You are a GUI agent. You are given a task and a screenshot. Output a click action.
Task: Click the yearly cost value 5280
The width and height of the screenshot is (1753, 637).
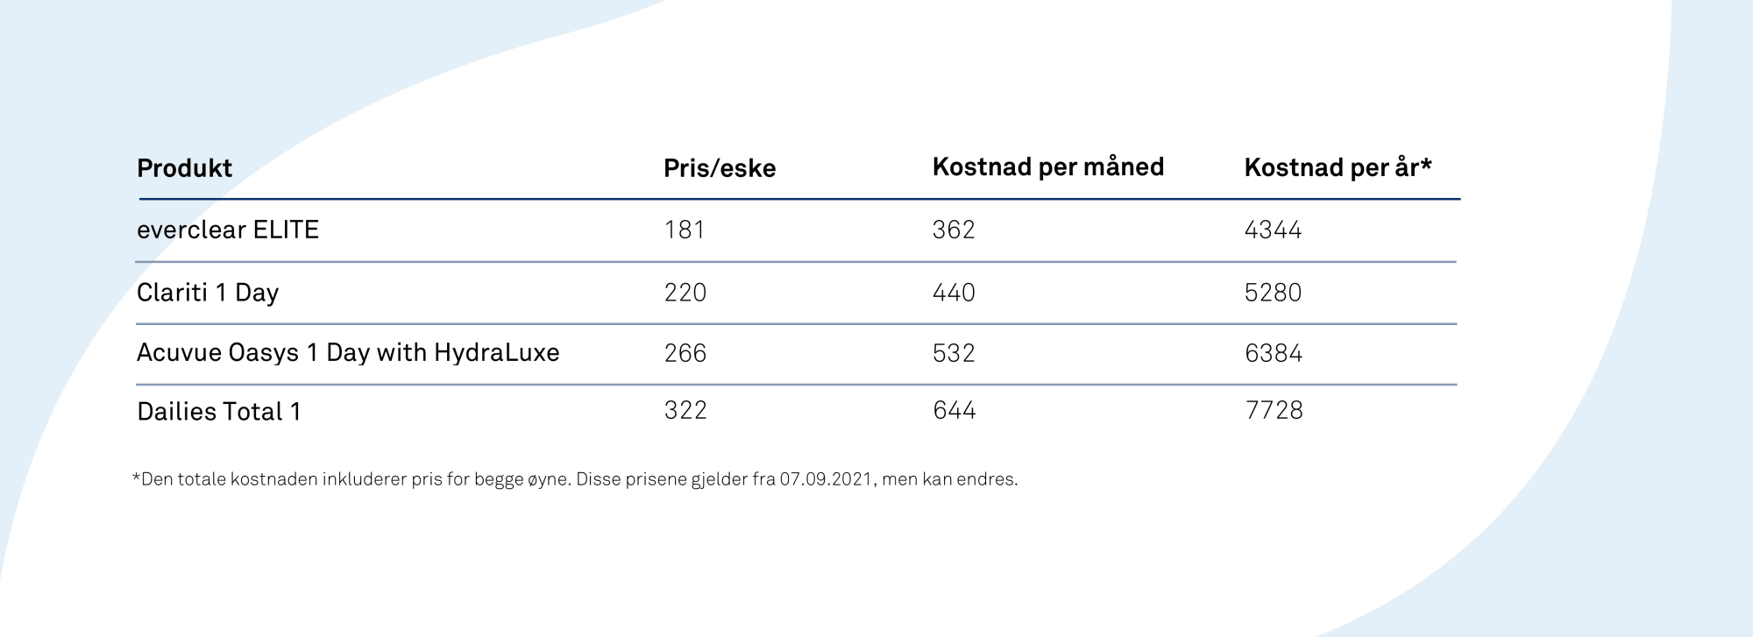pos(1274,293)
